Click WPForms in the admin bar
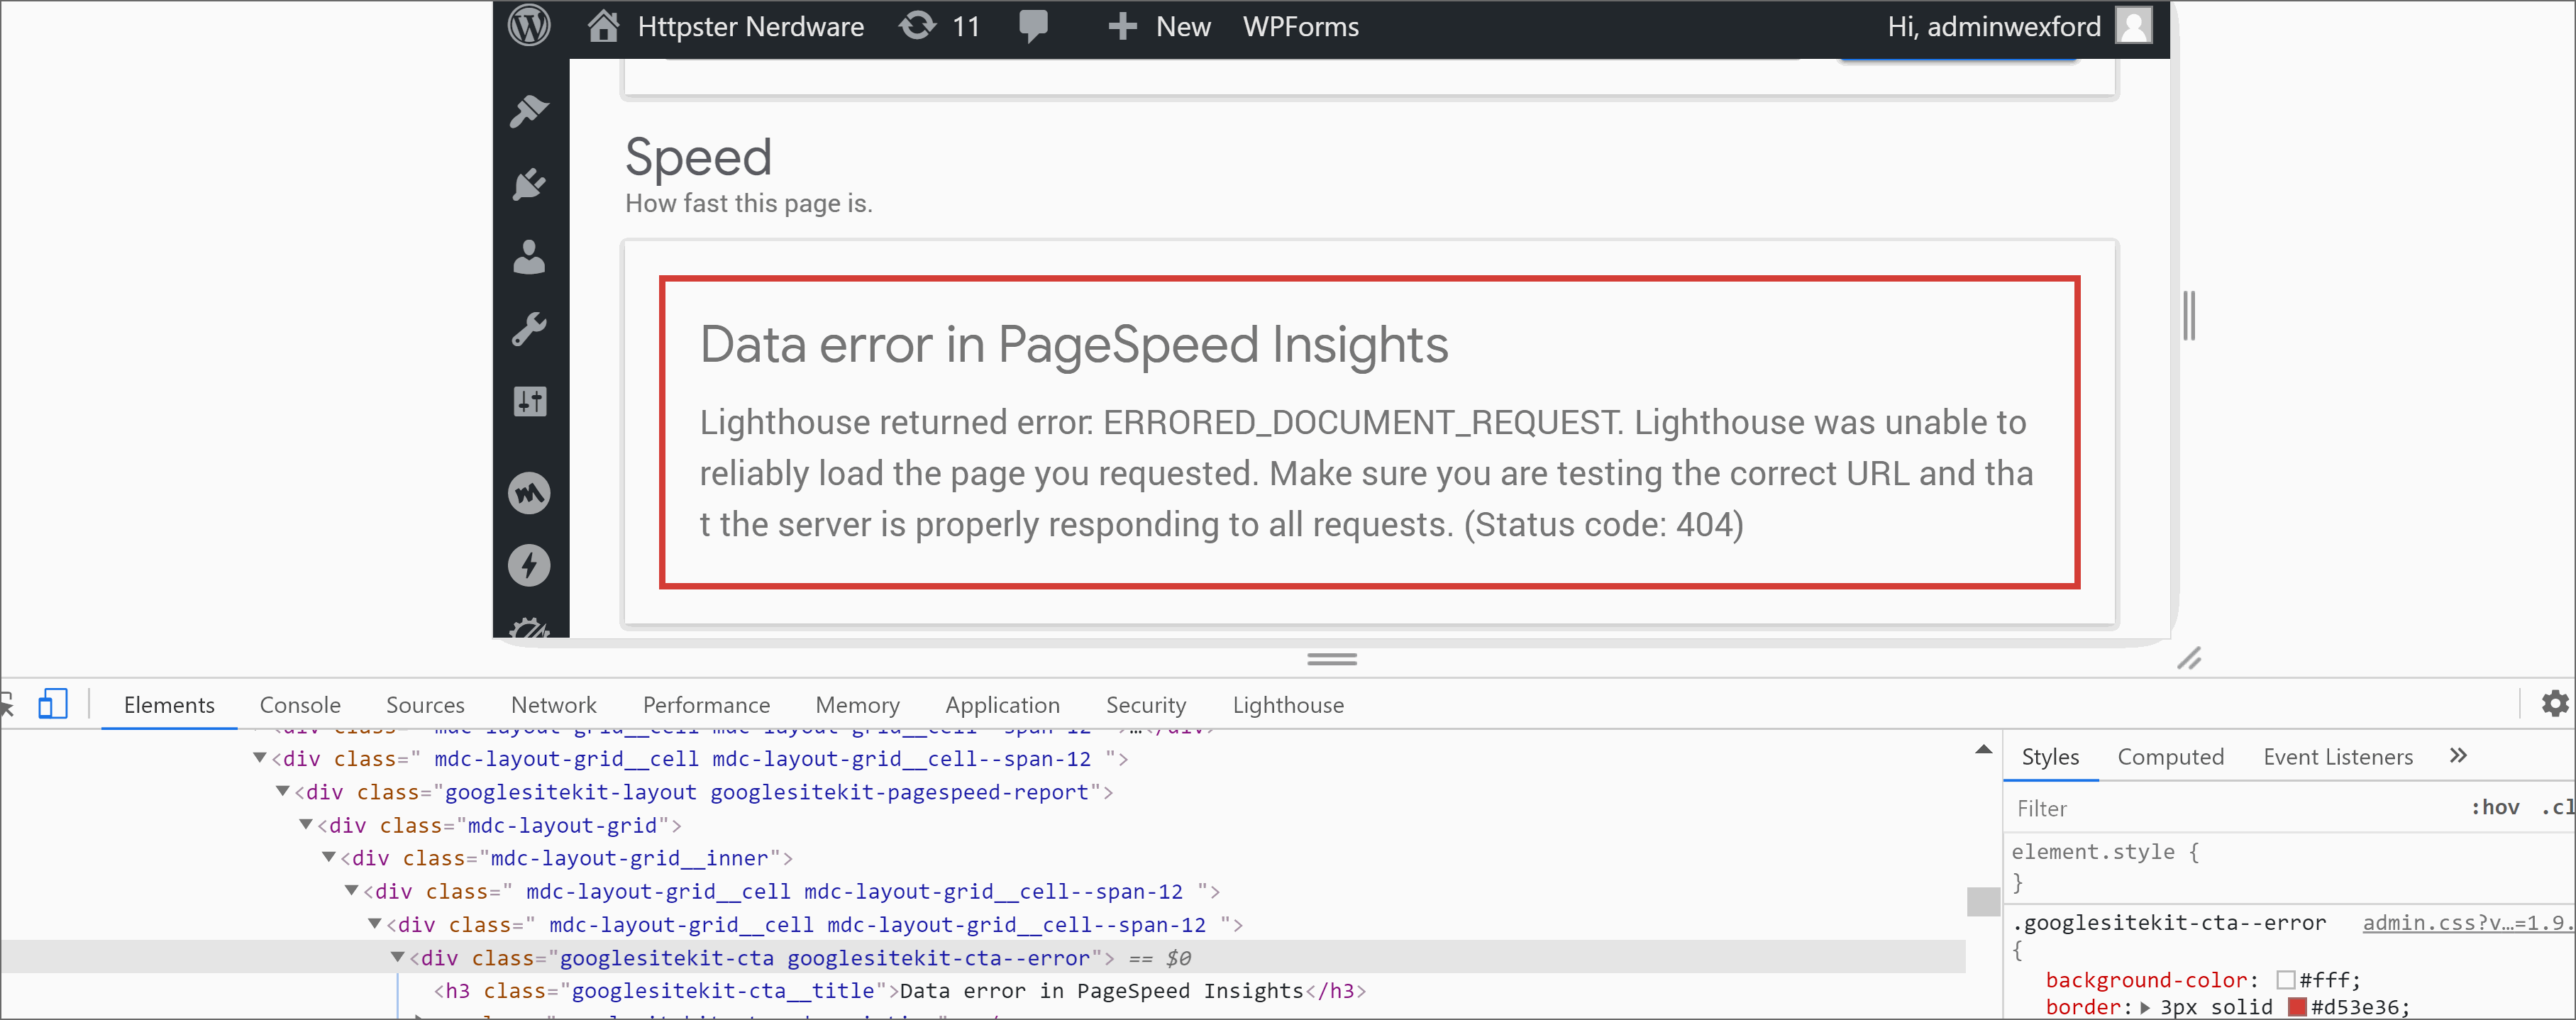Image resolution: width=2576 pixels, height=1020 pixels. point(1300,27)
